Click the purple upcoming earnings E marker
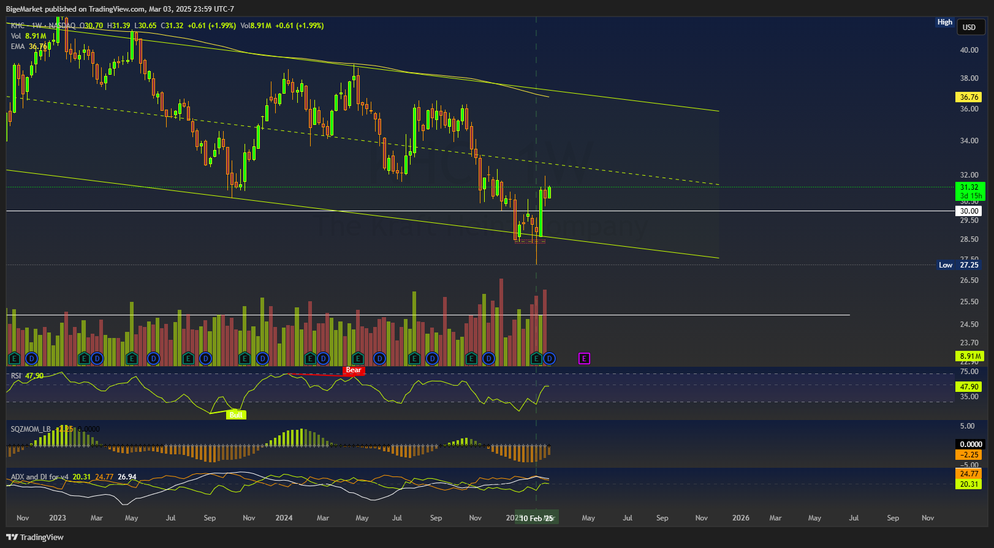994x548 pixels. [x=584, y=359]
